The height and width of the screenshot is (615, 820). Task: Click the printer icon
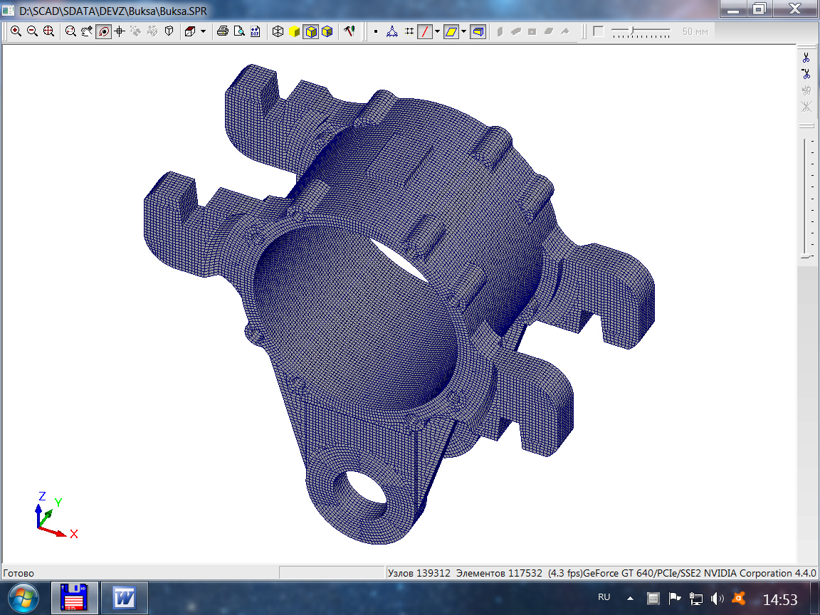[x=223, y=31]
